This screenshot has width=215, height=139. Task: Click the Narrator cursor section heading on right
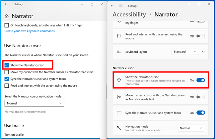click(x=123, y=68)
